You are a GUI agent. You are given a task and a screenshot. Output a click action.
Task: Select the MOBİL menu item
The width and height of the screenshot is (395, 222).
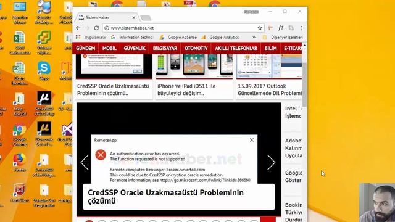coord(109,48)
